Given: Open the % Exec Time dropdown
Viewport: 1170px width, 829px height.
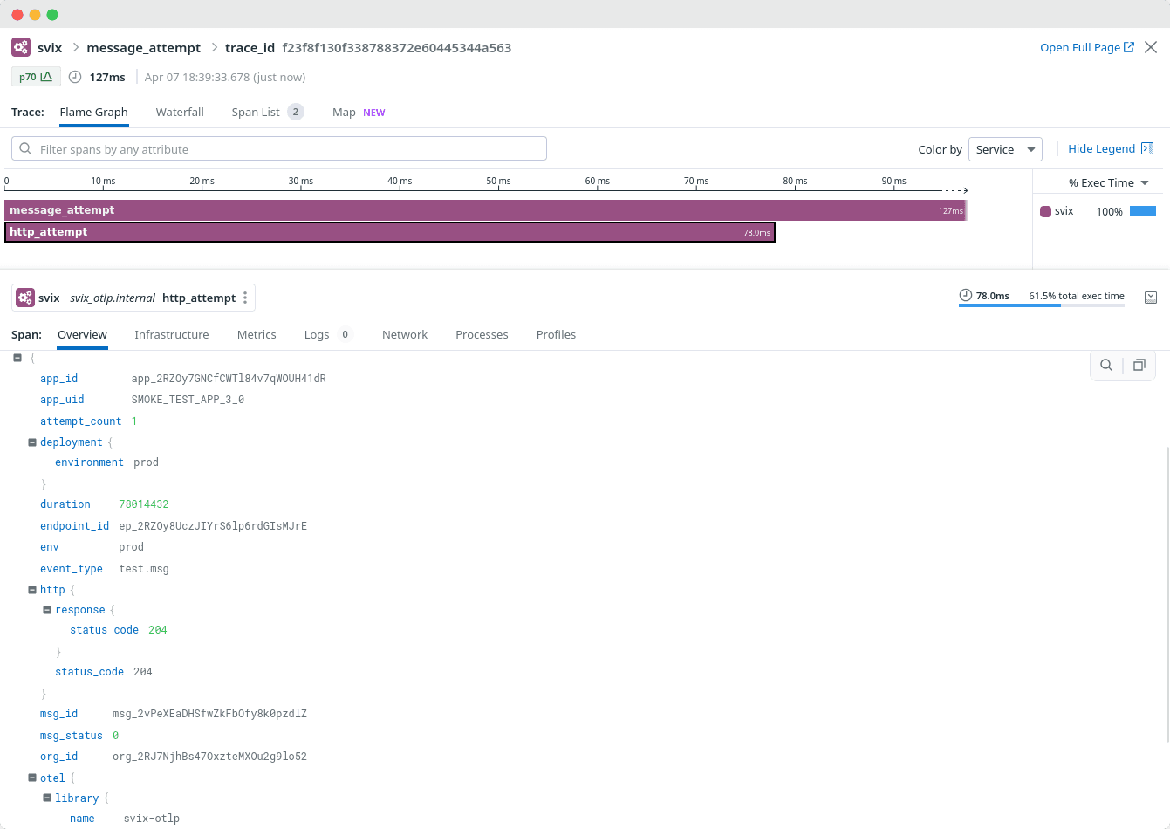Looking at the screenshot, I should (1108, 182).
